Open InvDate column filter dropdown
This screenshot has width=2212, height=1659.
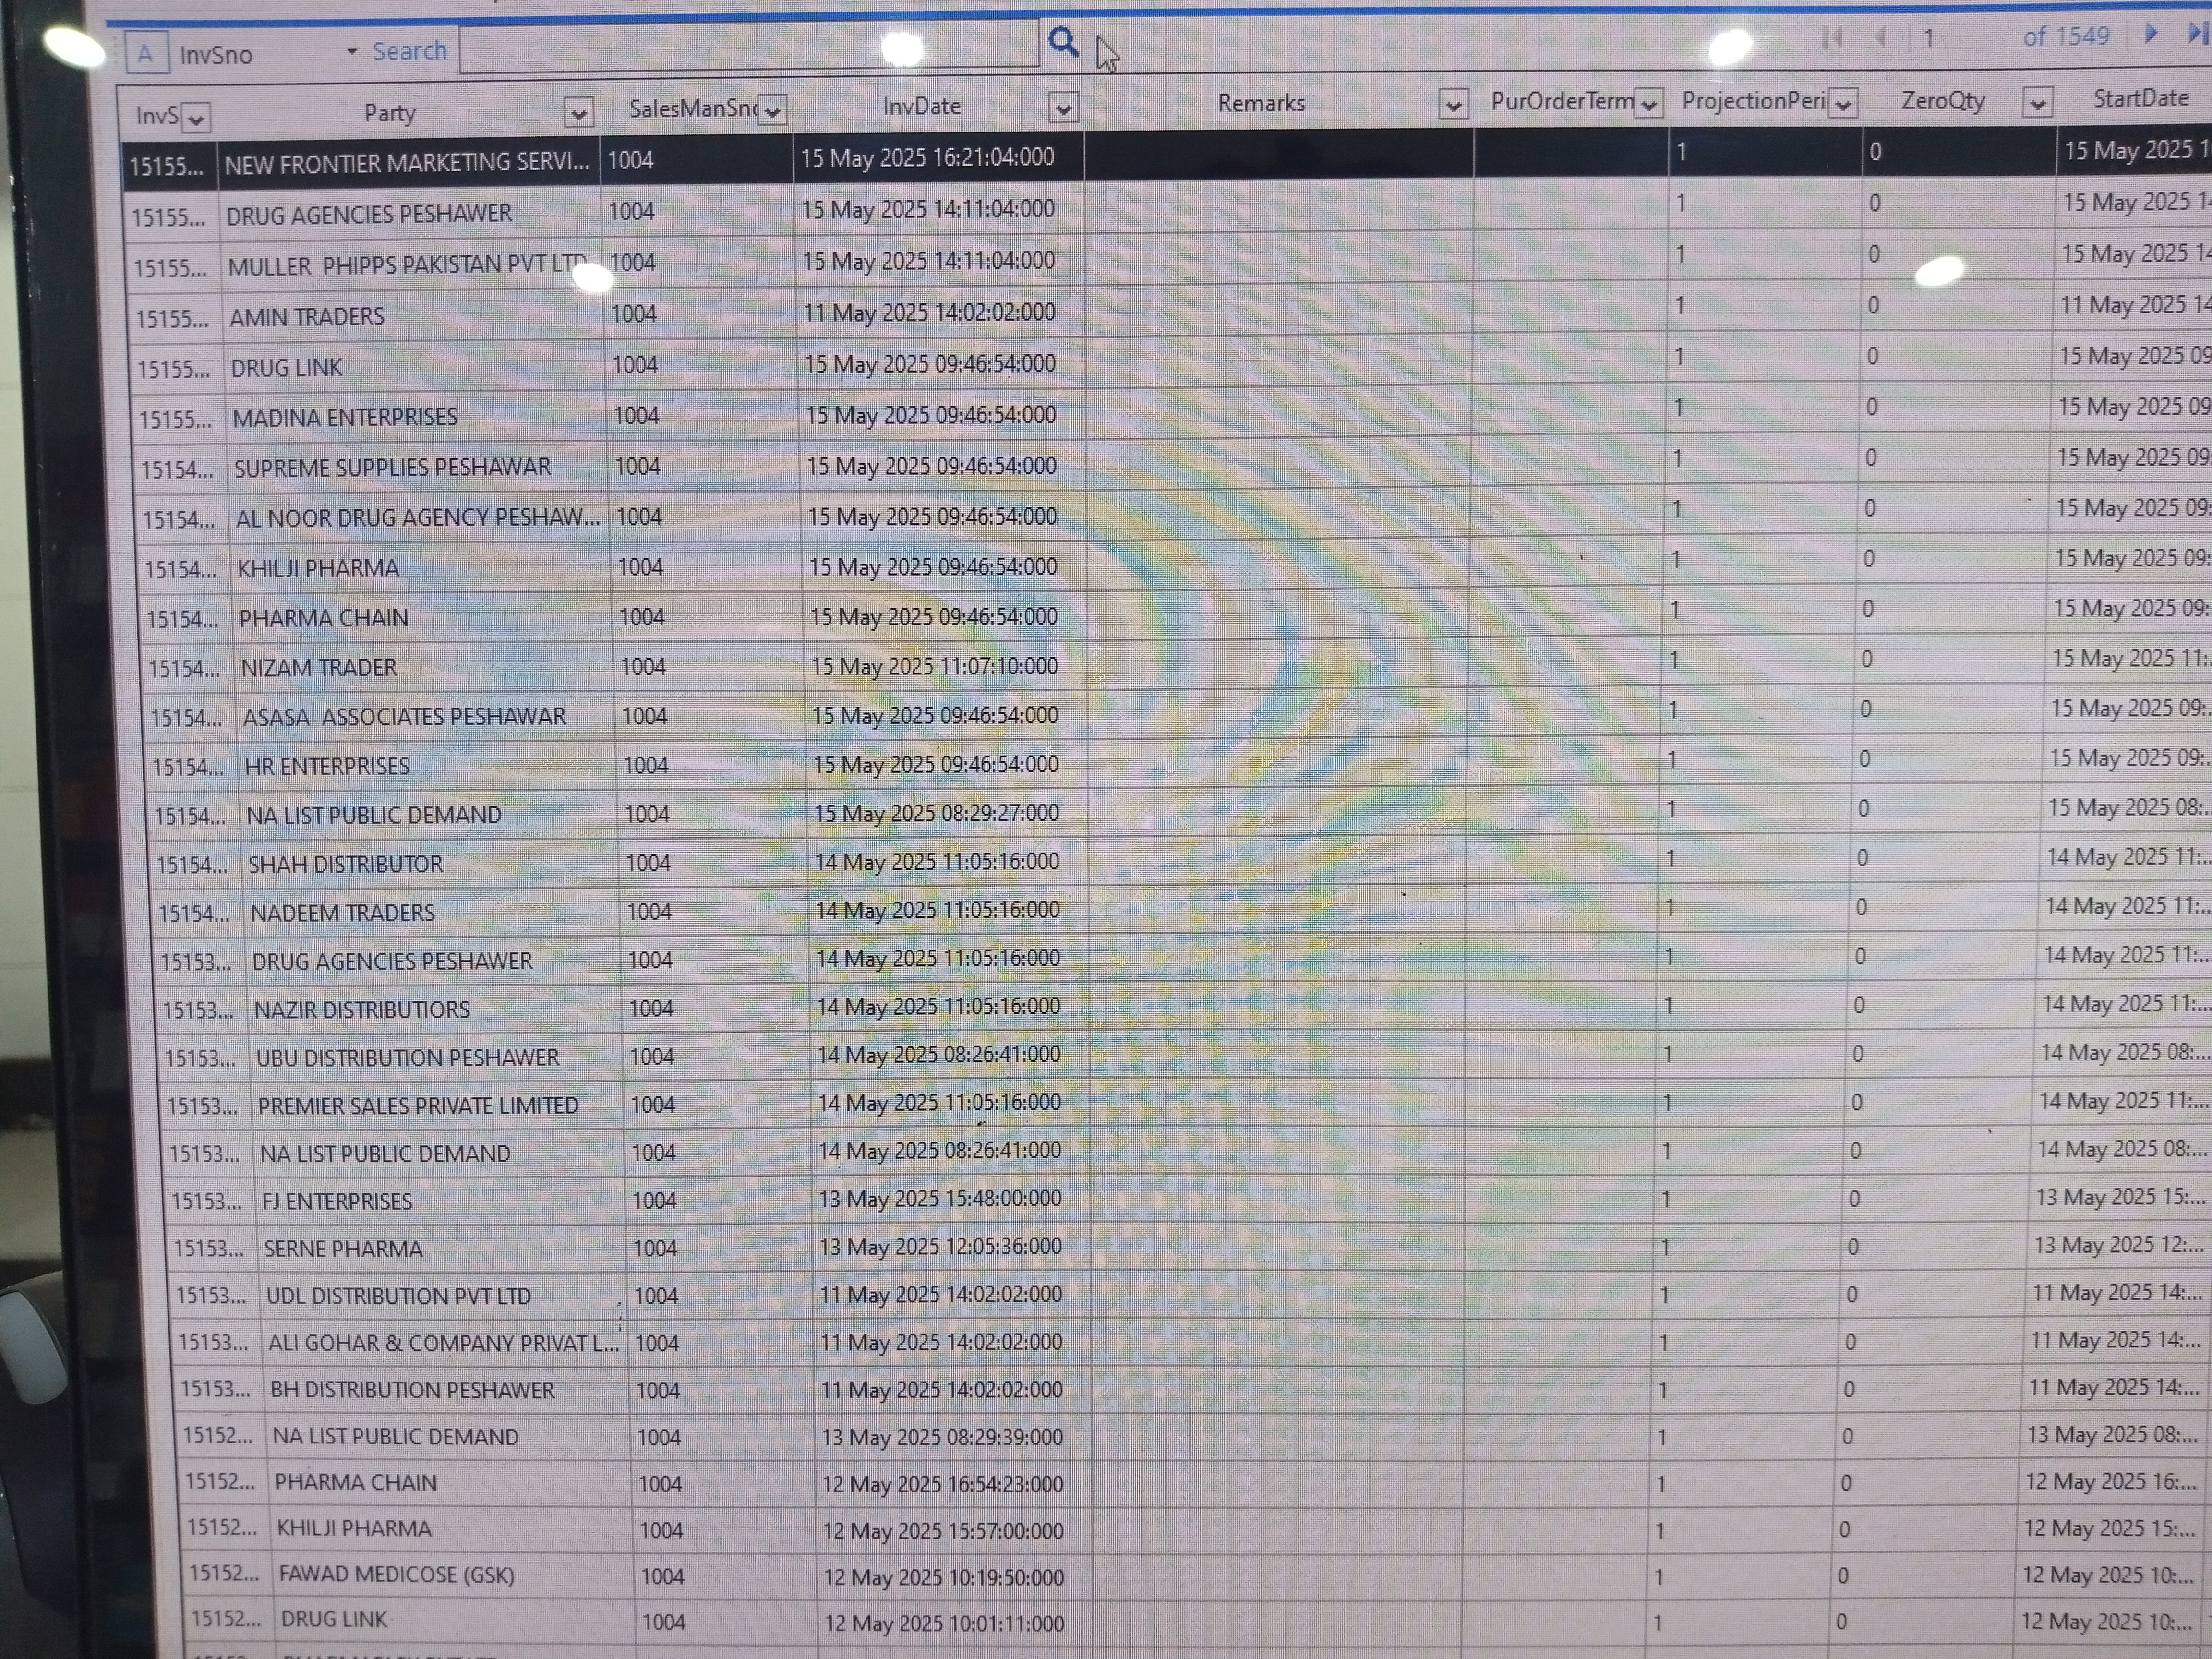pos(1064,107)
